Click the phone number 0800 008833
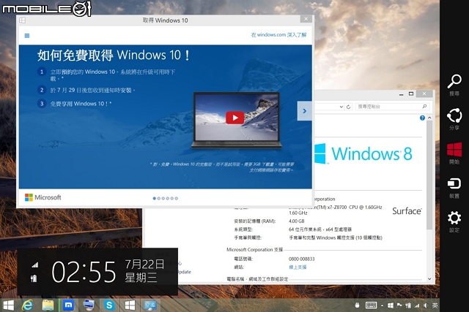 click(x=301, y=259)
